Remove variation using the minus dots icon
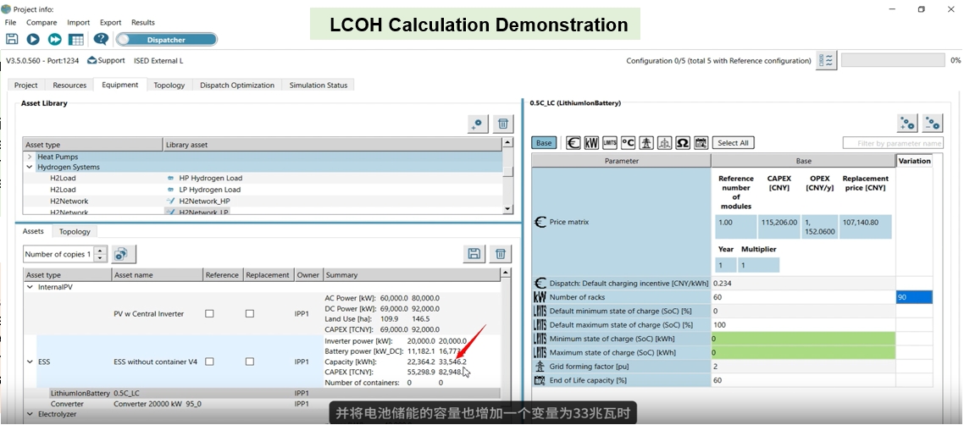964x425 pixels. [x=932, y=123]
